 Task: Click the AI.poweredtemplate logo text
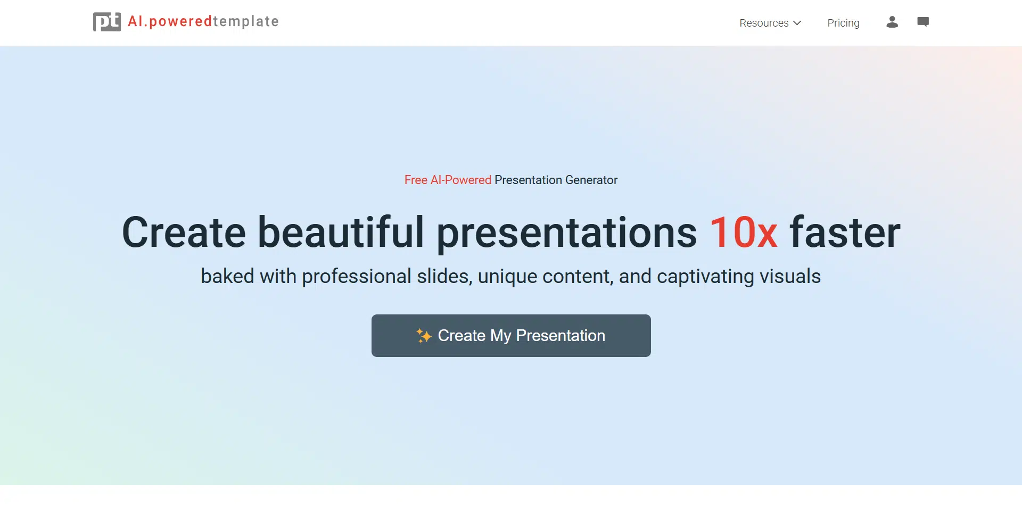[x=203, y=21]
